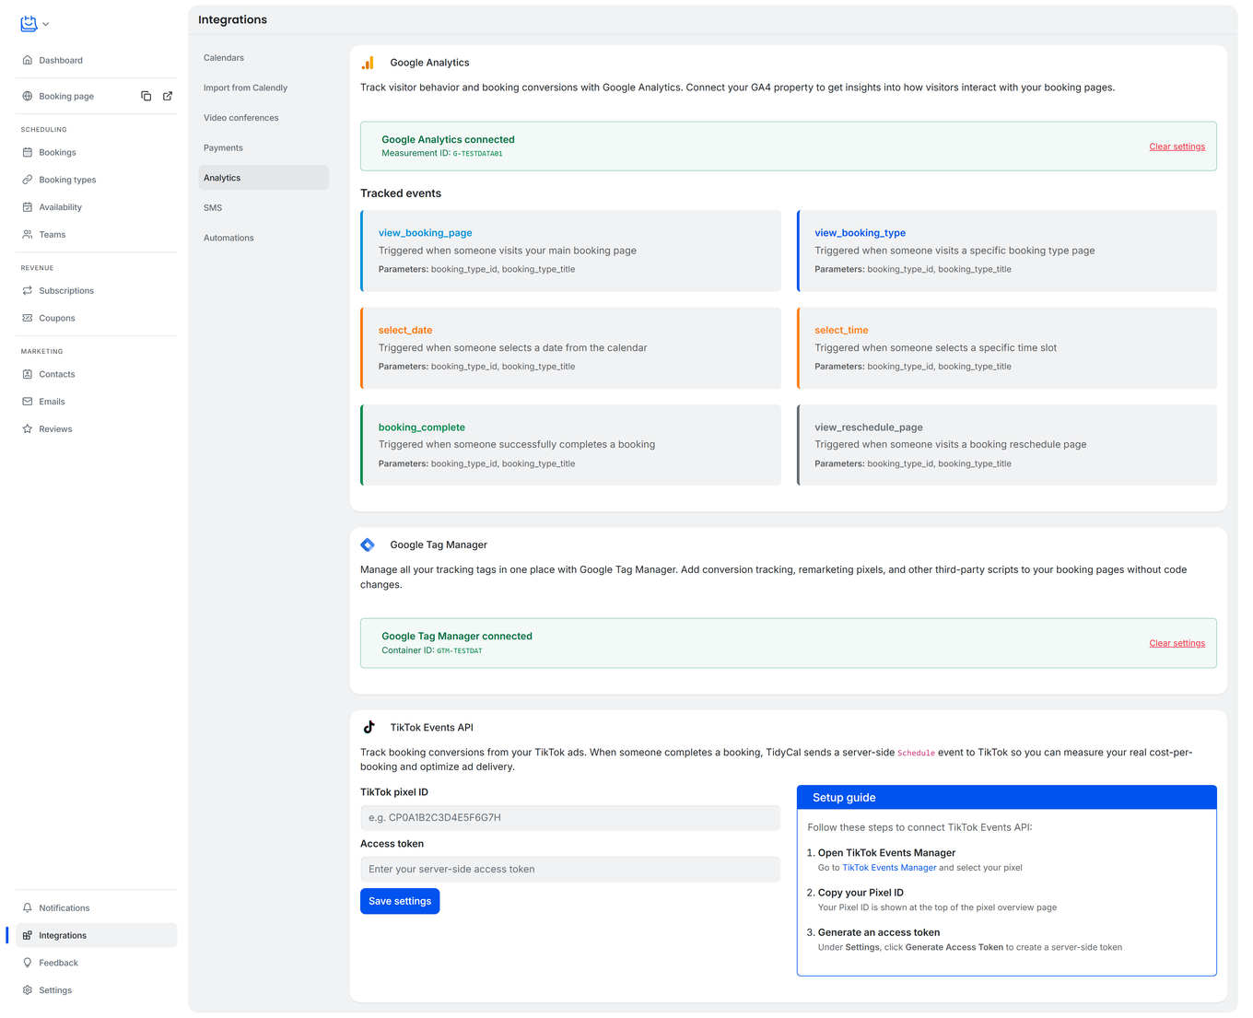Click the view_booking_type event card

tap(1007, 251)
